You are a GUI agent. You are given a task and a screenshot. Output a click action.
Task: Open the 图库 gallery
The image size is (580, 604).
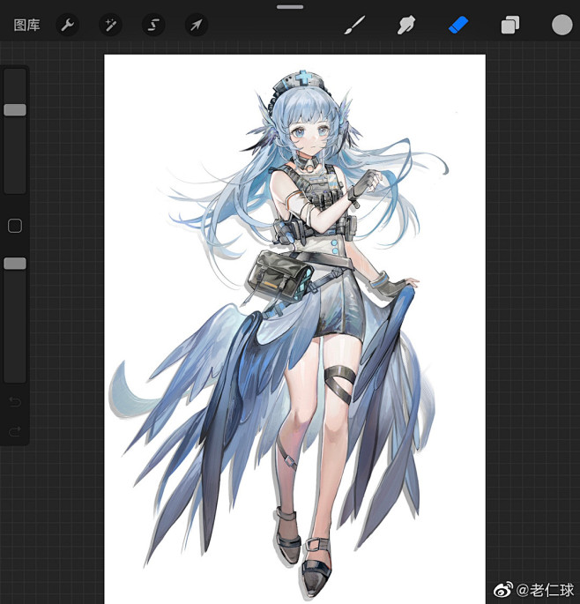pyautogui.click(x=26, y=25)
